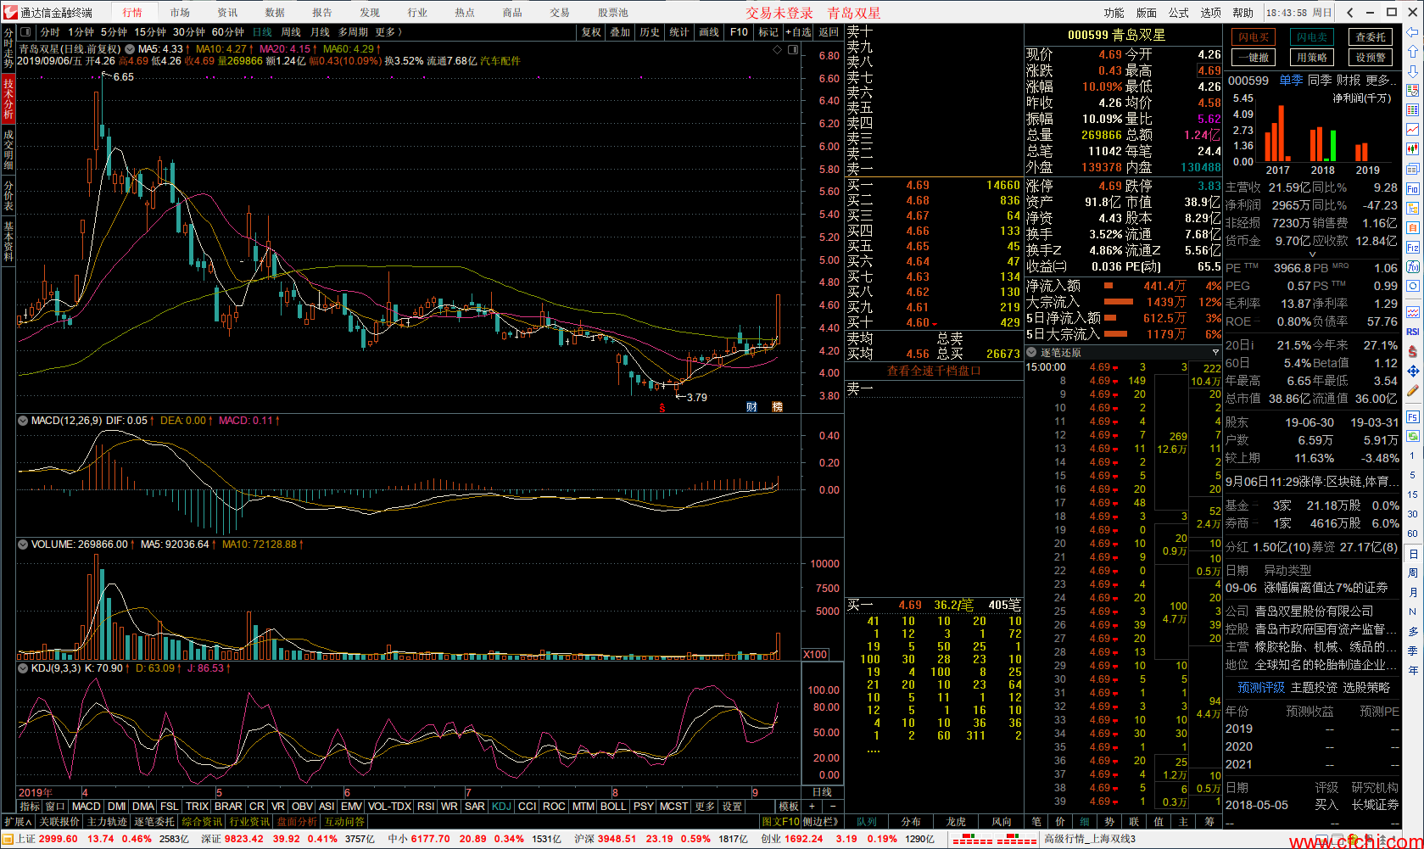The width and height of the screenshot is (1424, 849).
Task: Click the blue four-way move arrows icon
Action: 1412,371
